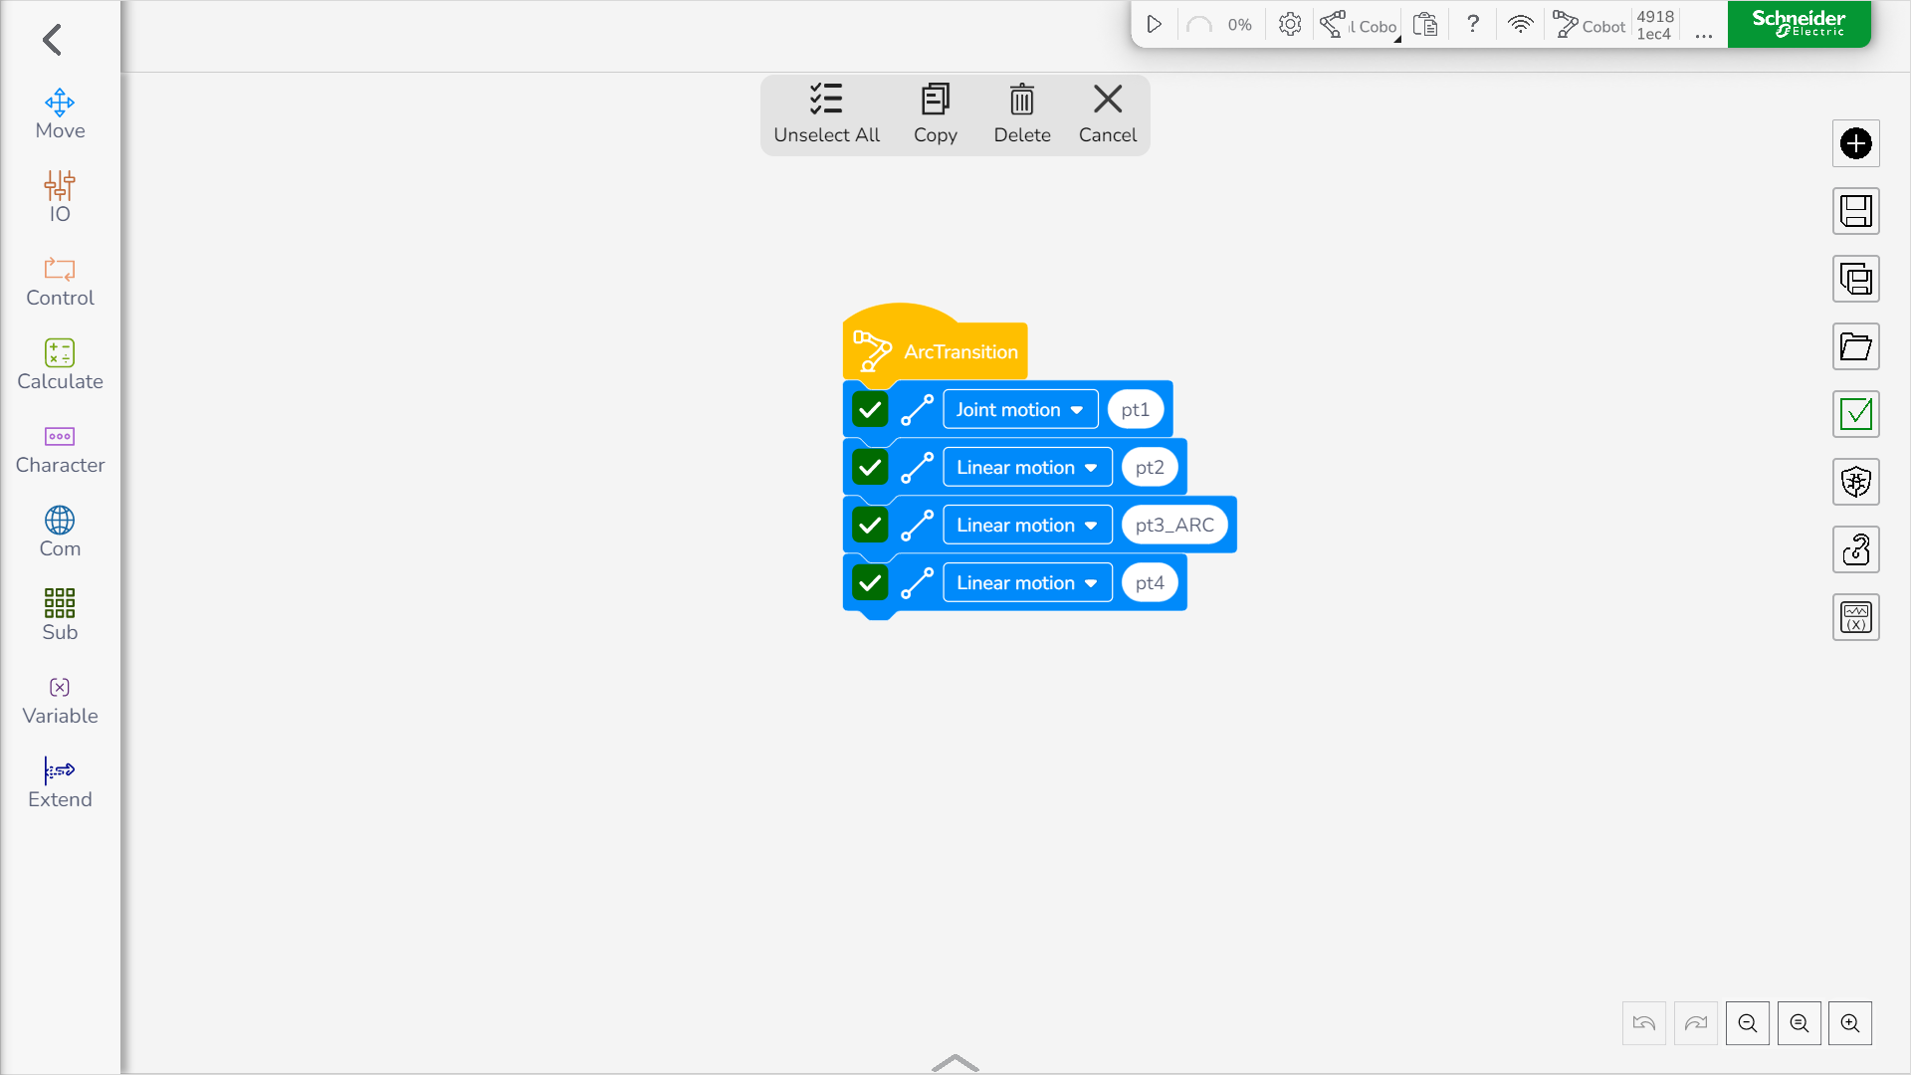Click the black plus add button
1911x1075 pixels.
[x=1855, y=143]
